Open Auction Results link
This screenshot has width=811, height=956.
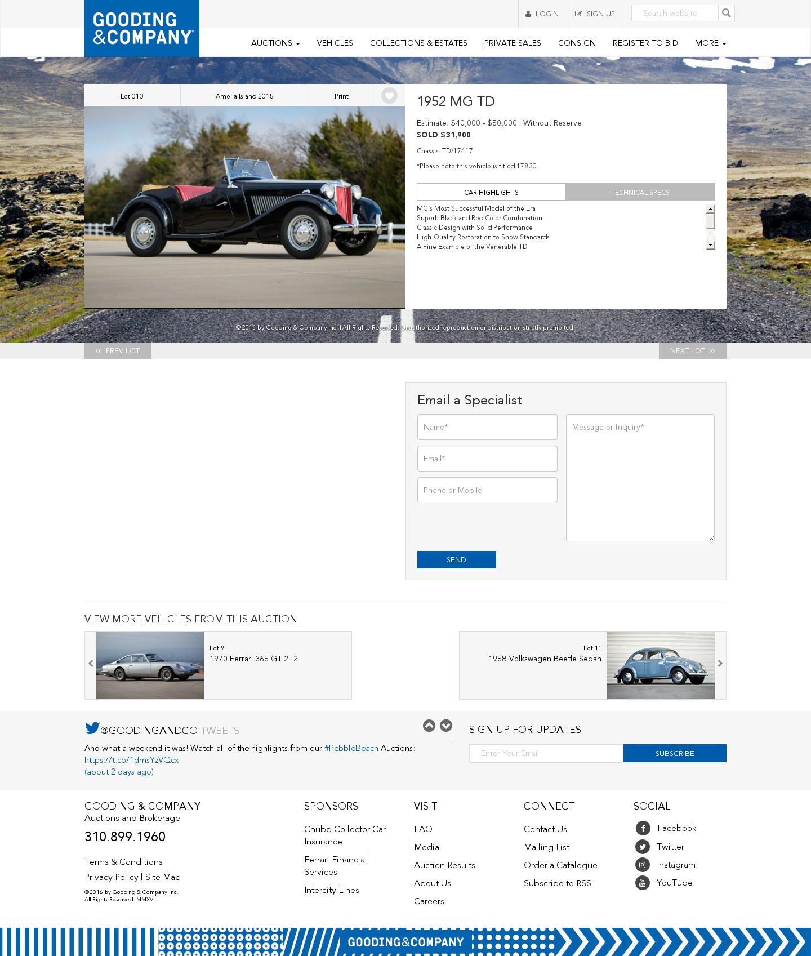(x=444, y=865)
